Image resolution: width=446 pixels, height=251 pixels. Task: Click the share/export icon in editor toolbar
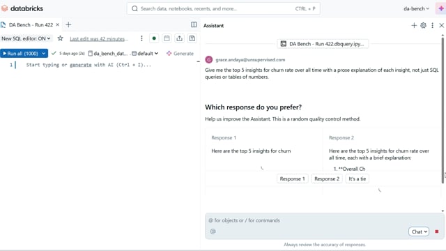point(179,38)
